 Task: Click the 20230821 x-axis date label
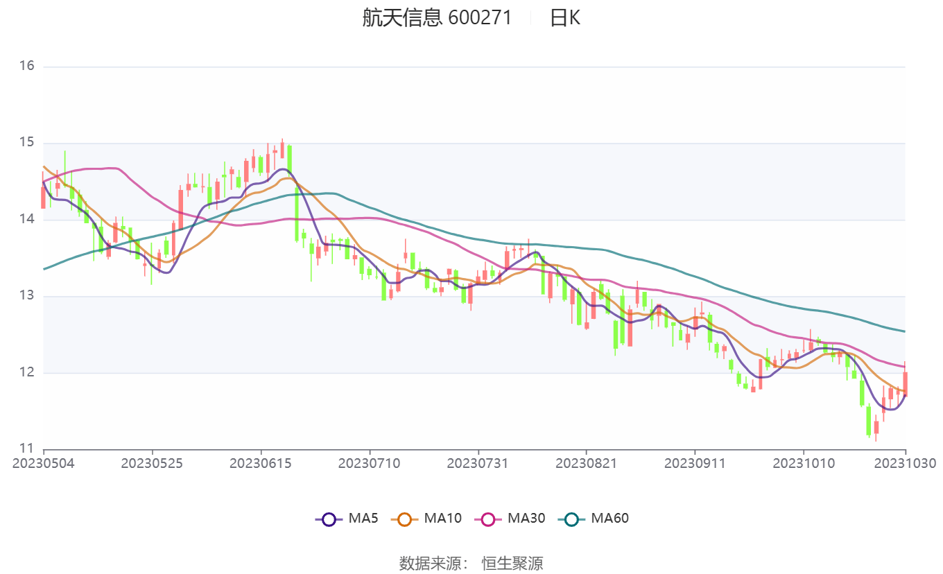586,463
